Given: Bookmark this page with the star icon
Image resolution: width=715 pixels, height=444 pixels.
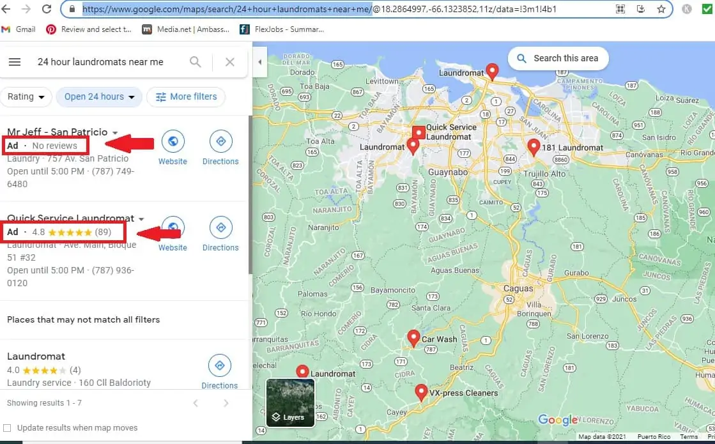Looking at the screenshot, I should pos(661,9).
